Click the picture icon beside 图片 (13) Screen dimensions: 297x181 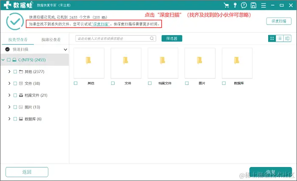click(21, 107)
